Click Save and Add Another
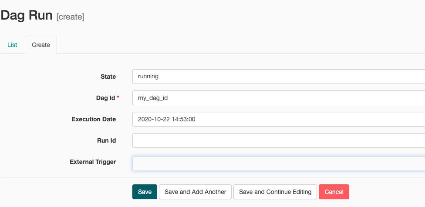Image resolution: width=425 pixels, height=207 pixels. 195,192
